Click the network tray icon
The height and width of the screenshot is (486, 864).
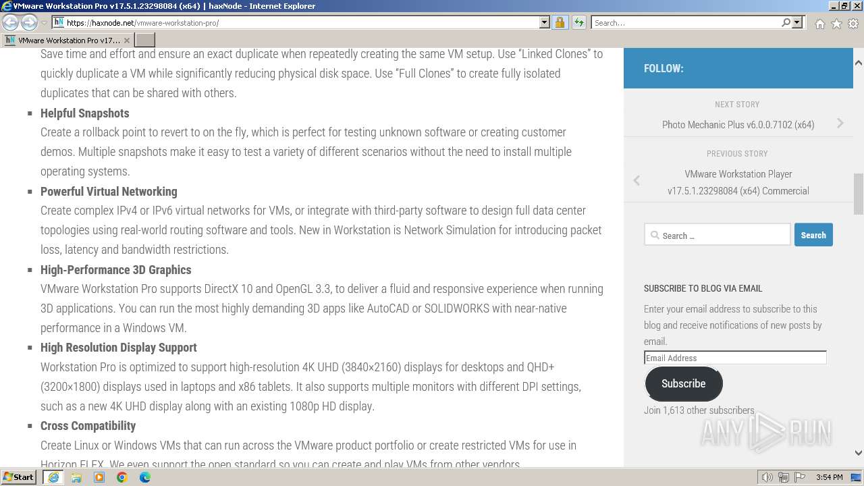[784, 477]
